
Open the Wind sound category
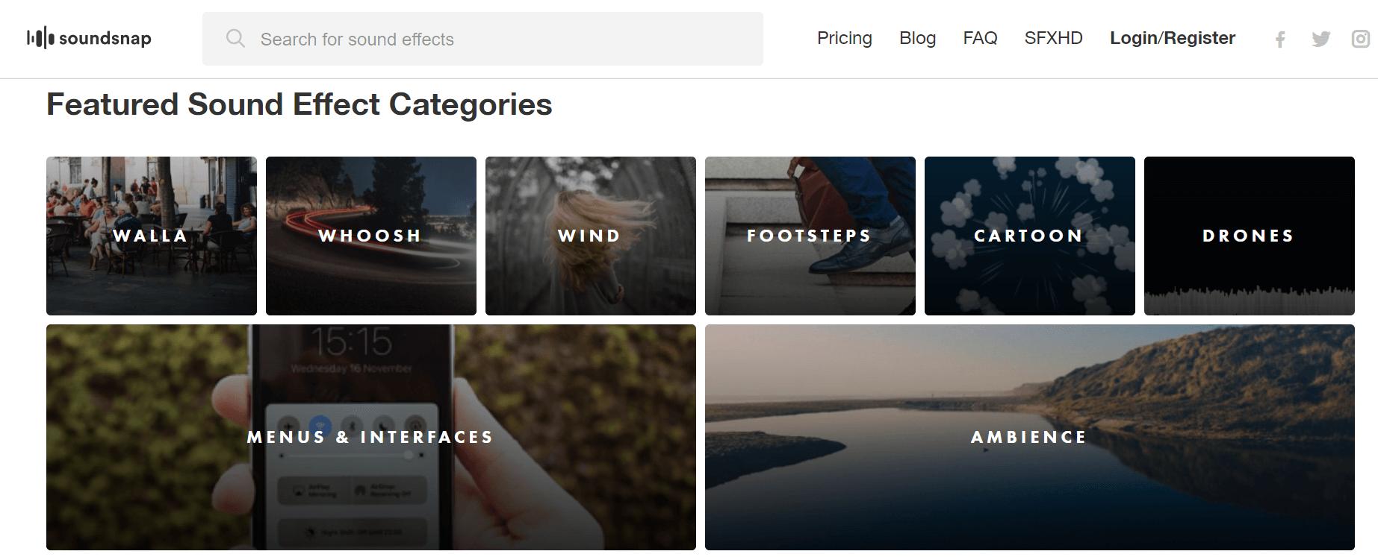tap(591, 236)
